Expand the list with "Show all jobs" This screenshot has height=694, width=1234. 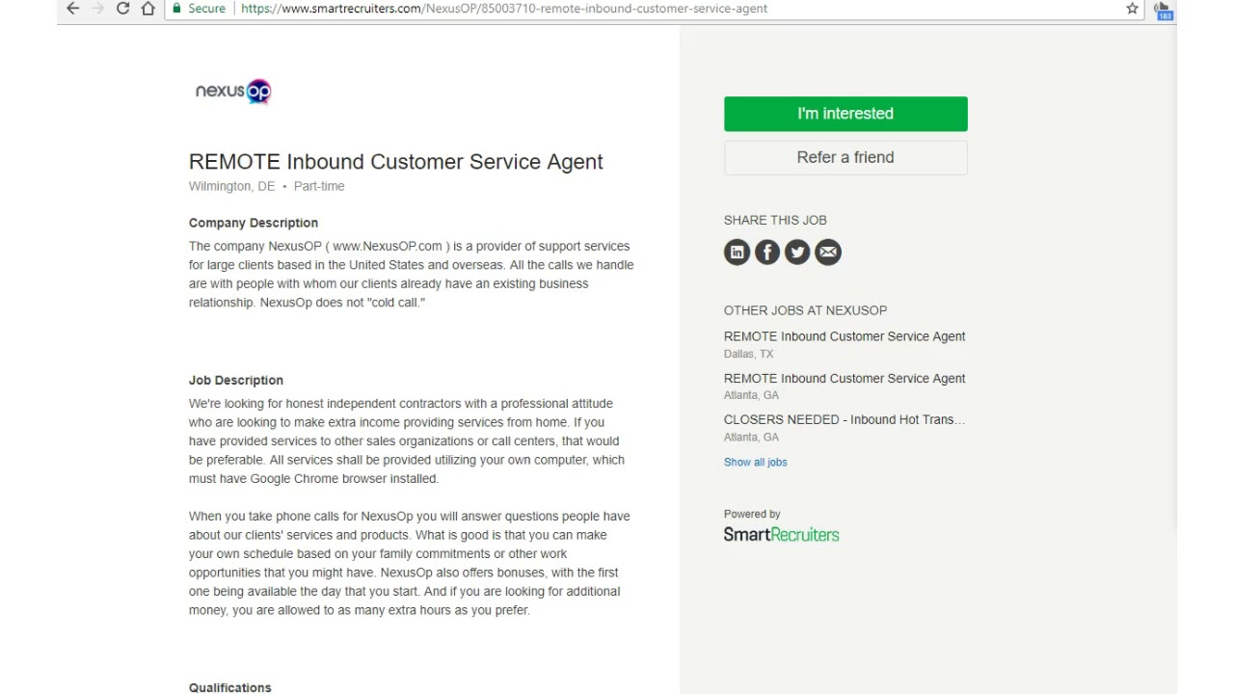[x=755, y=463]
